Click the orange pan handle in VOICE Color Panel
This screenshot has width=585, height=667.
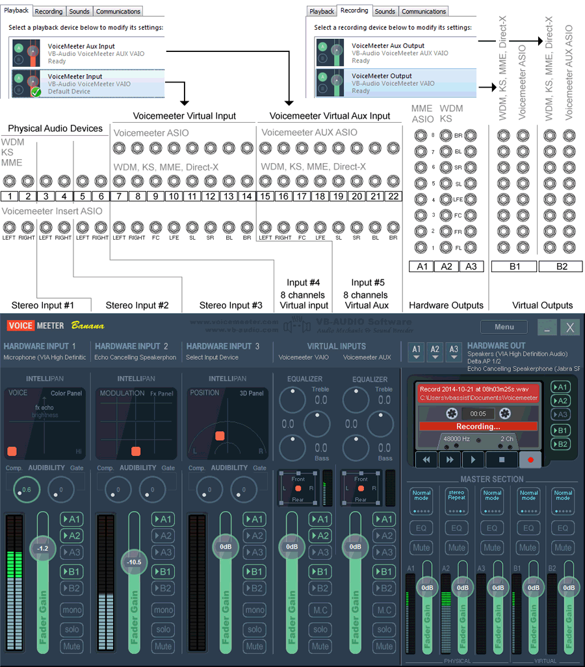[x=12, y=451]
